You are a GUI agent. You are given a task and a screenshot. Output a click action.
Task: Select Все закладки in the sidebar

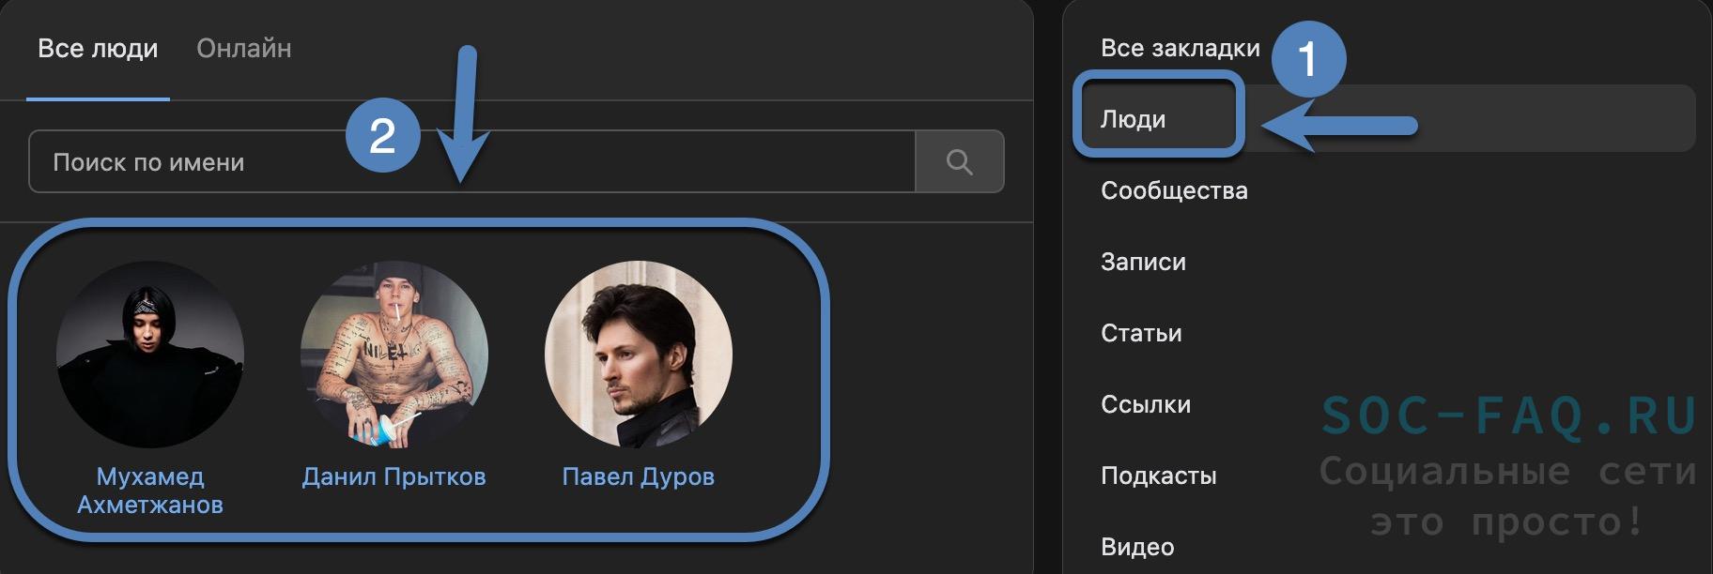point(1181,49)
